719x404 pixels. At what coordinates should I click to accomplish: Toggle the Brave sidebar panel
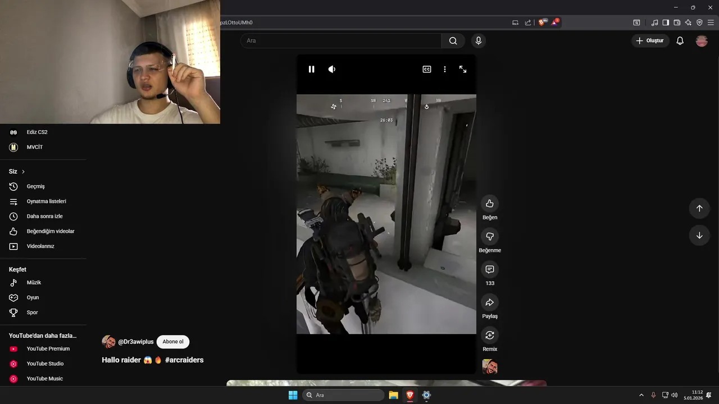click(x=666, y=22)
